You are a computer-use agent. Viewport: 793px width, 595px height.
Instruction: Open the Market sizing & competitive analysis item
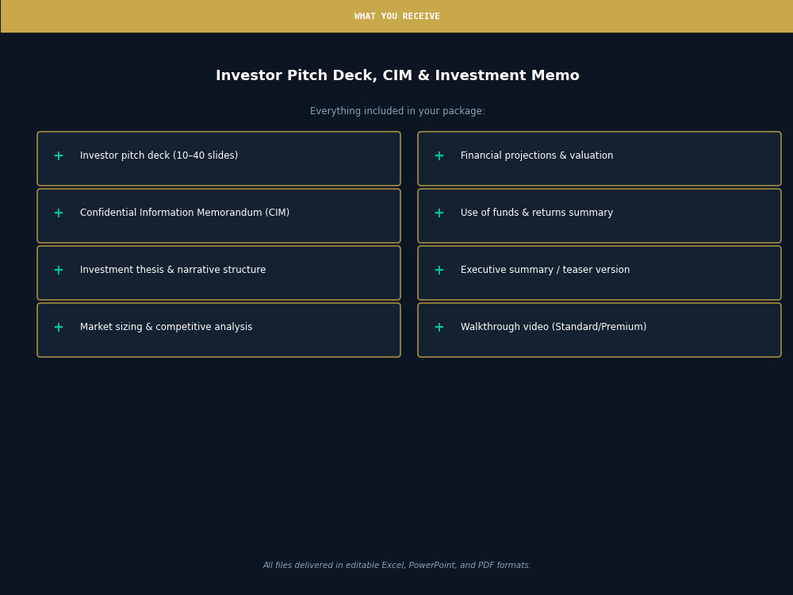click(x=219, y=330)
